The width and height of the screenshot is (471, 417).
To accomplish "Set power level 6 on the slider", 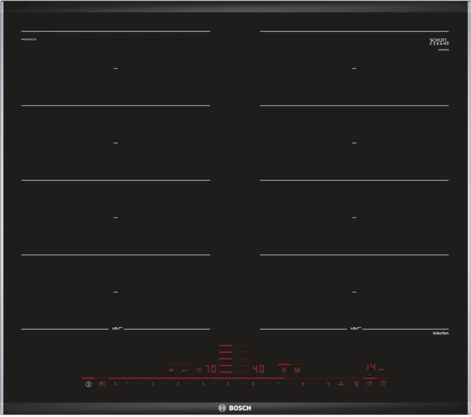I will coord(253,384).
